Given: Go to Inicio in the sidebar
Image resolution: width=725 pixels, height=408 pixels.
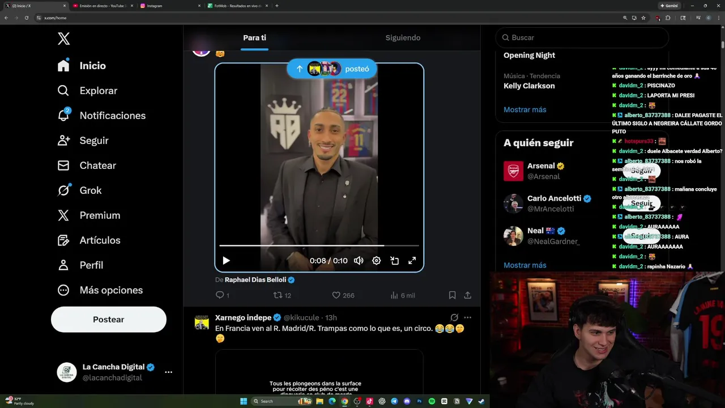Looking at the screenshot, I should [82, 66].
